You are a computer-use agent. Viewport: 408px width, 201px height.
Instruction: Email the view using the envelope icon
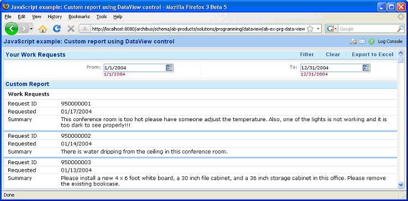point(362,41)
